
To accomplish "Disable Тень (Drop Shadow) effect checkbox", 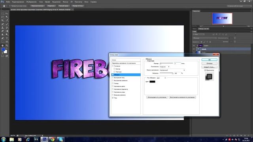I will (x=113, y=98).
